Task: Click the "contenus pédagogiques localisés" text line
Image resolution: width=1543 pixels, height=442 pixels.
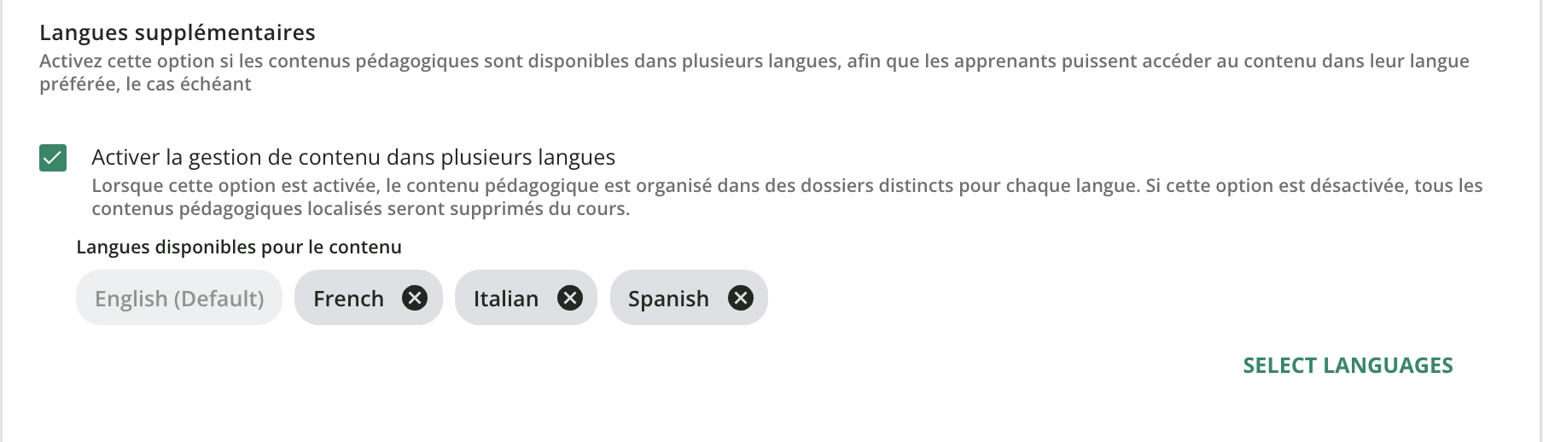Action: coord(360,209)
